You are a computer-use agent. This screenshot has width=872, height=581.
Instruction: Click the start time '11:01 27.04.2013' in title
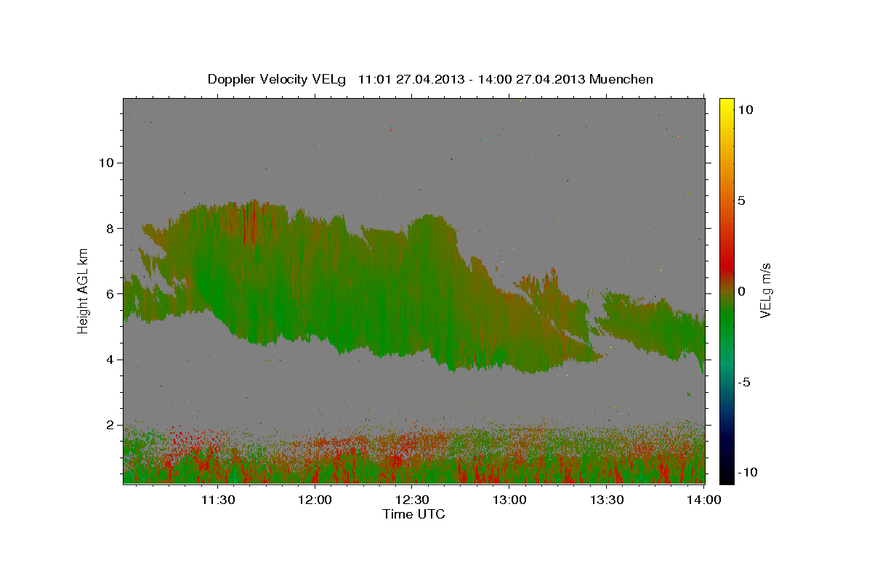411,79
